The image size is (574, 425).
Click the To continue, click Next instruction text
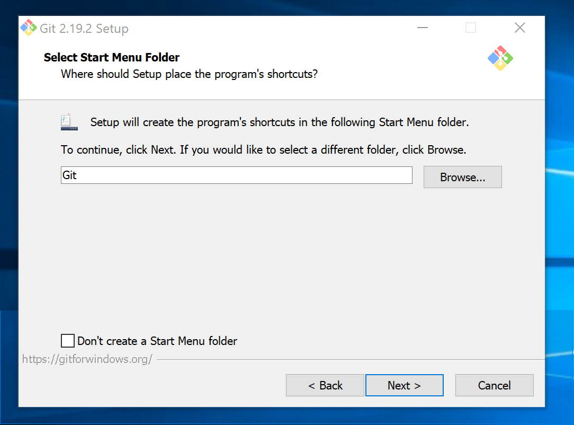click(x=264, y=150)
